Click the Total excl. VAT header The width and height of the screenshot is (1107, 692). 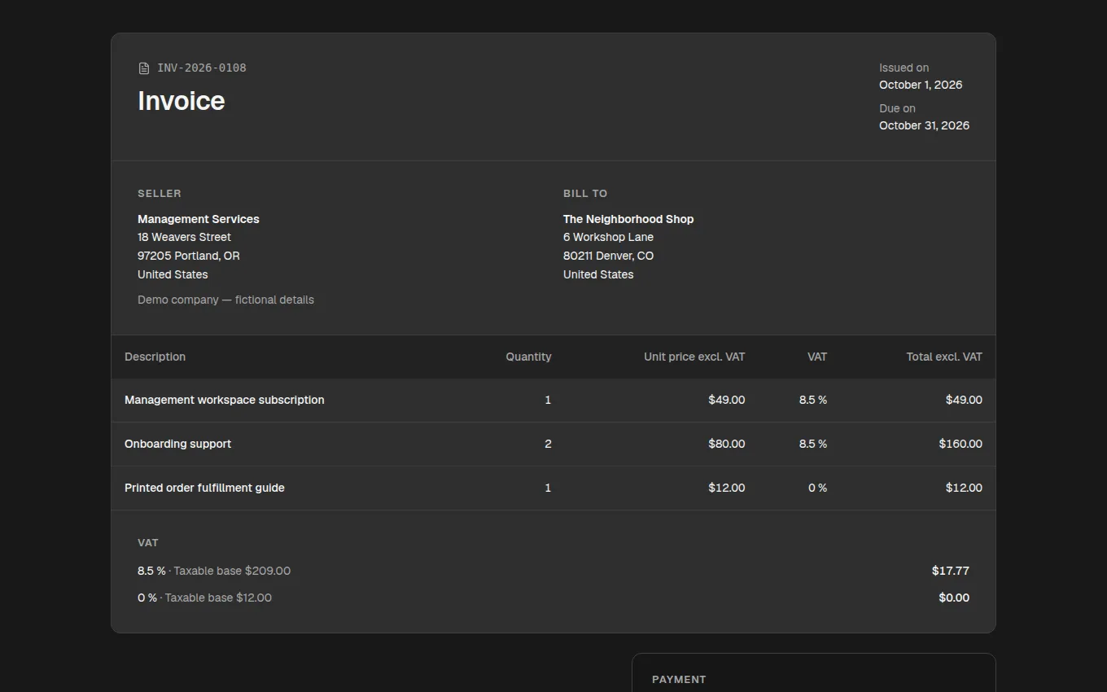coord(944,357)
